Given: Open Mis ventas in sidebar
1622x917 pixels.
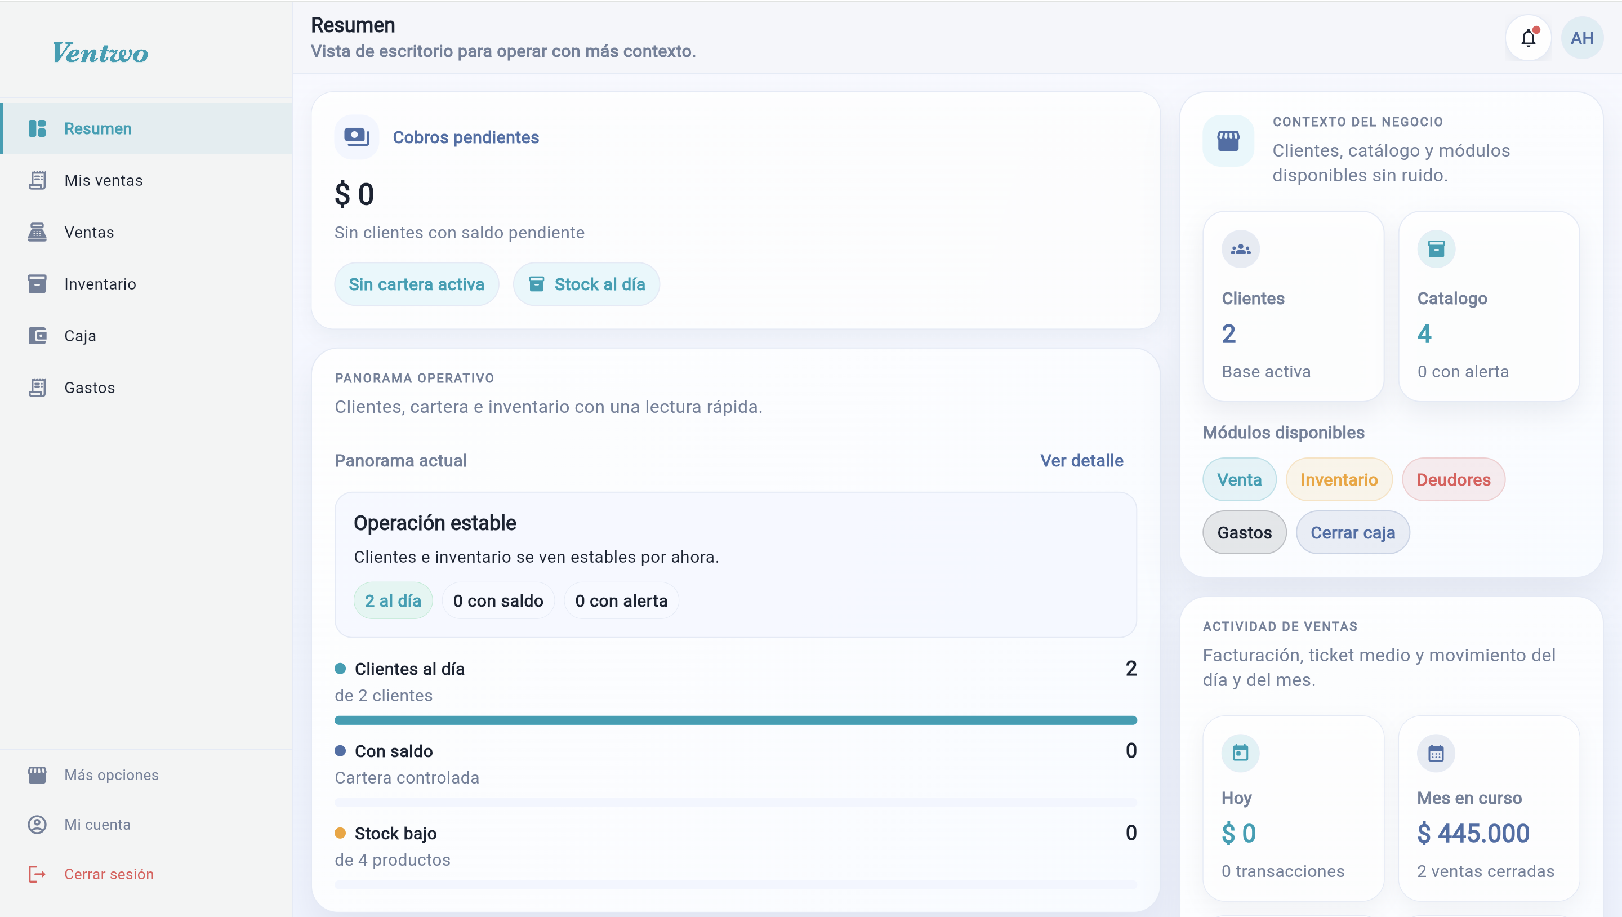Looking at the screenshot, I should [x=103, y=181].
